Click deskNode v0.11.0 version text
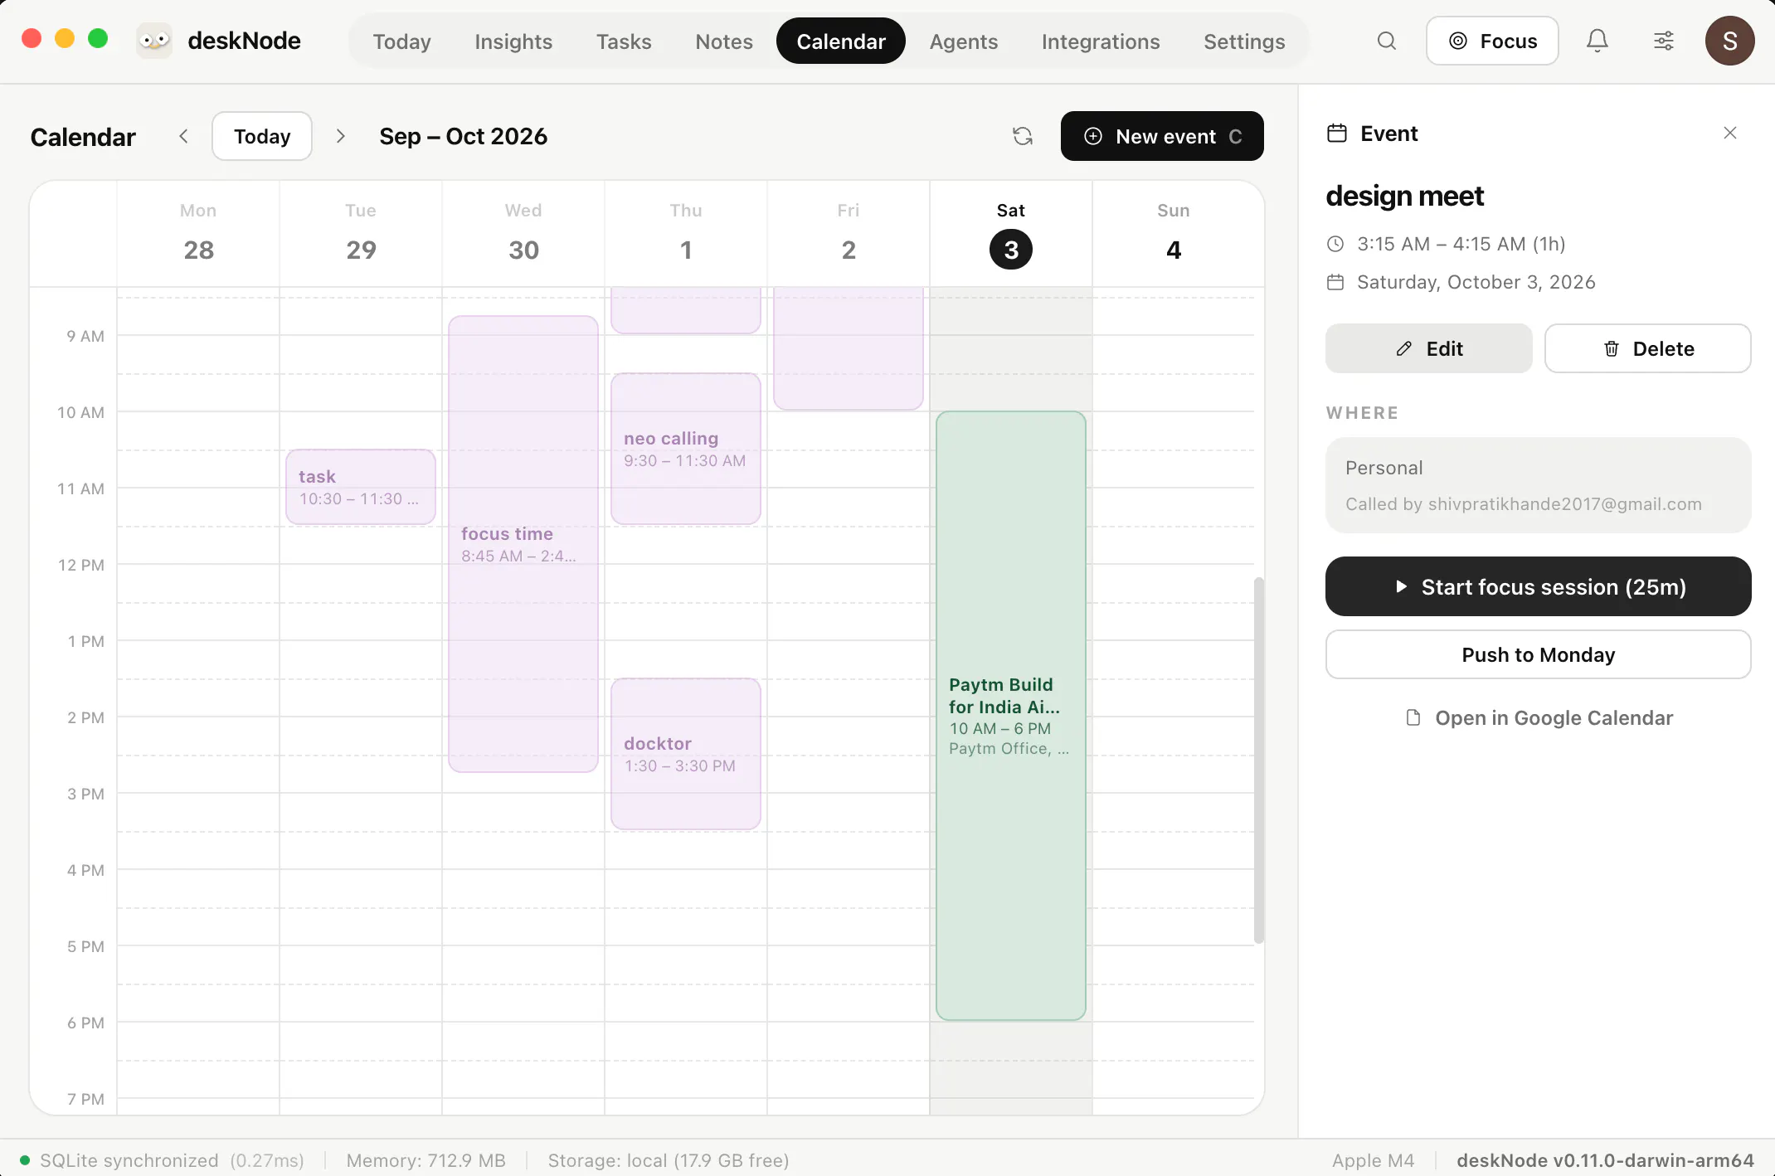Viewport: 1775px width, 1176px height. 1605,1160
